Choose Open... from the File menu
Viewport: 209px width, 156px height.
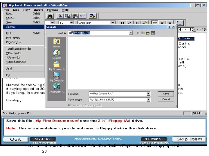[x=24, y=18]
